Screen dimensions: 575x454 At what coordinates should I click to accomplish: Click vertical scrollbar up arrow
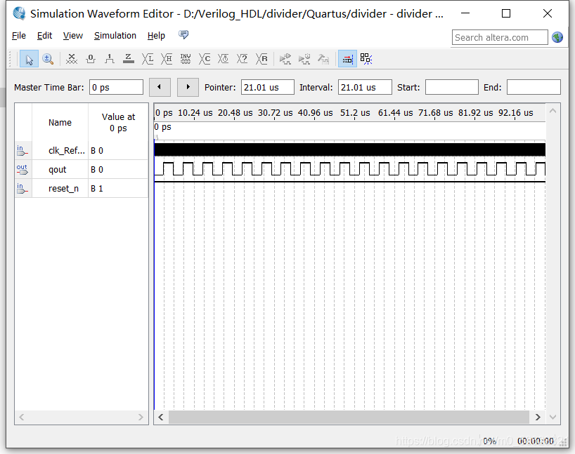(x=553, y=111)
